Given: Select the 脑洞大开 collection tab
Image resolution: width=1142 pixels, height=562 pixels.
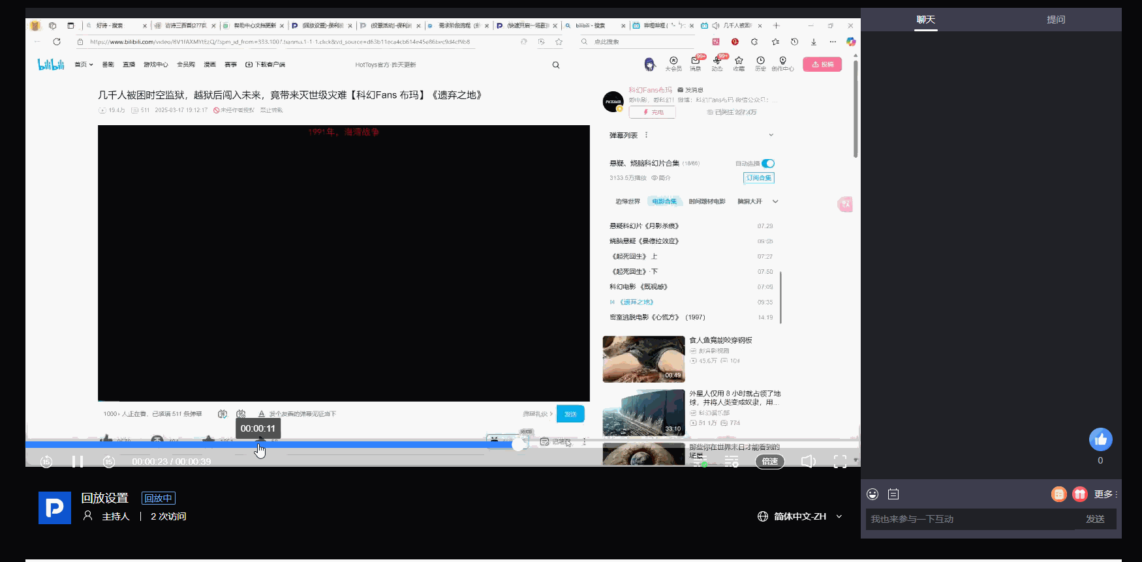Looking at the screenshot, I should pyautogui.click(x=750, y=201).
